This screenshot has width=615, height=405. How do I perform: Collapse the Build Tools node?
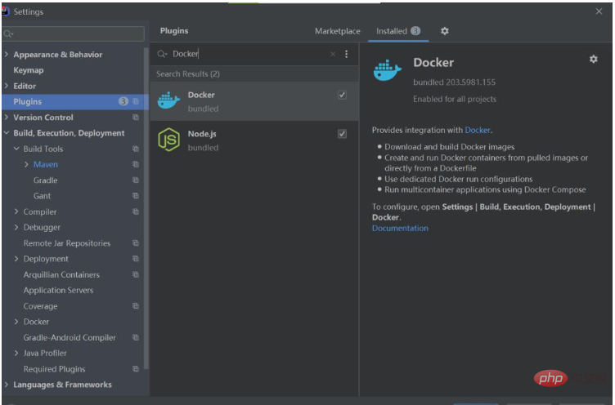pyautogui.click(x=16, y=149)
